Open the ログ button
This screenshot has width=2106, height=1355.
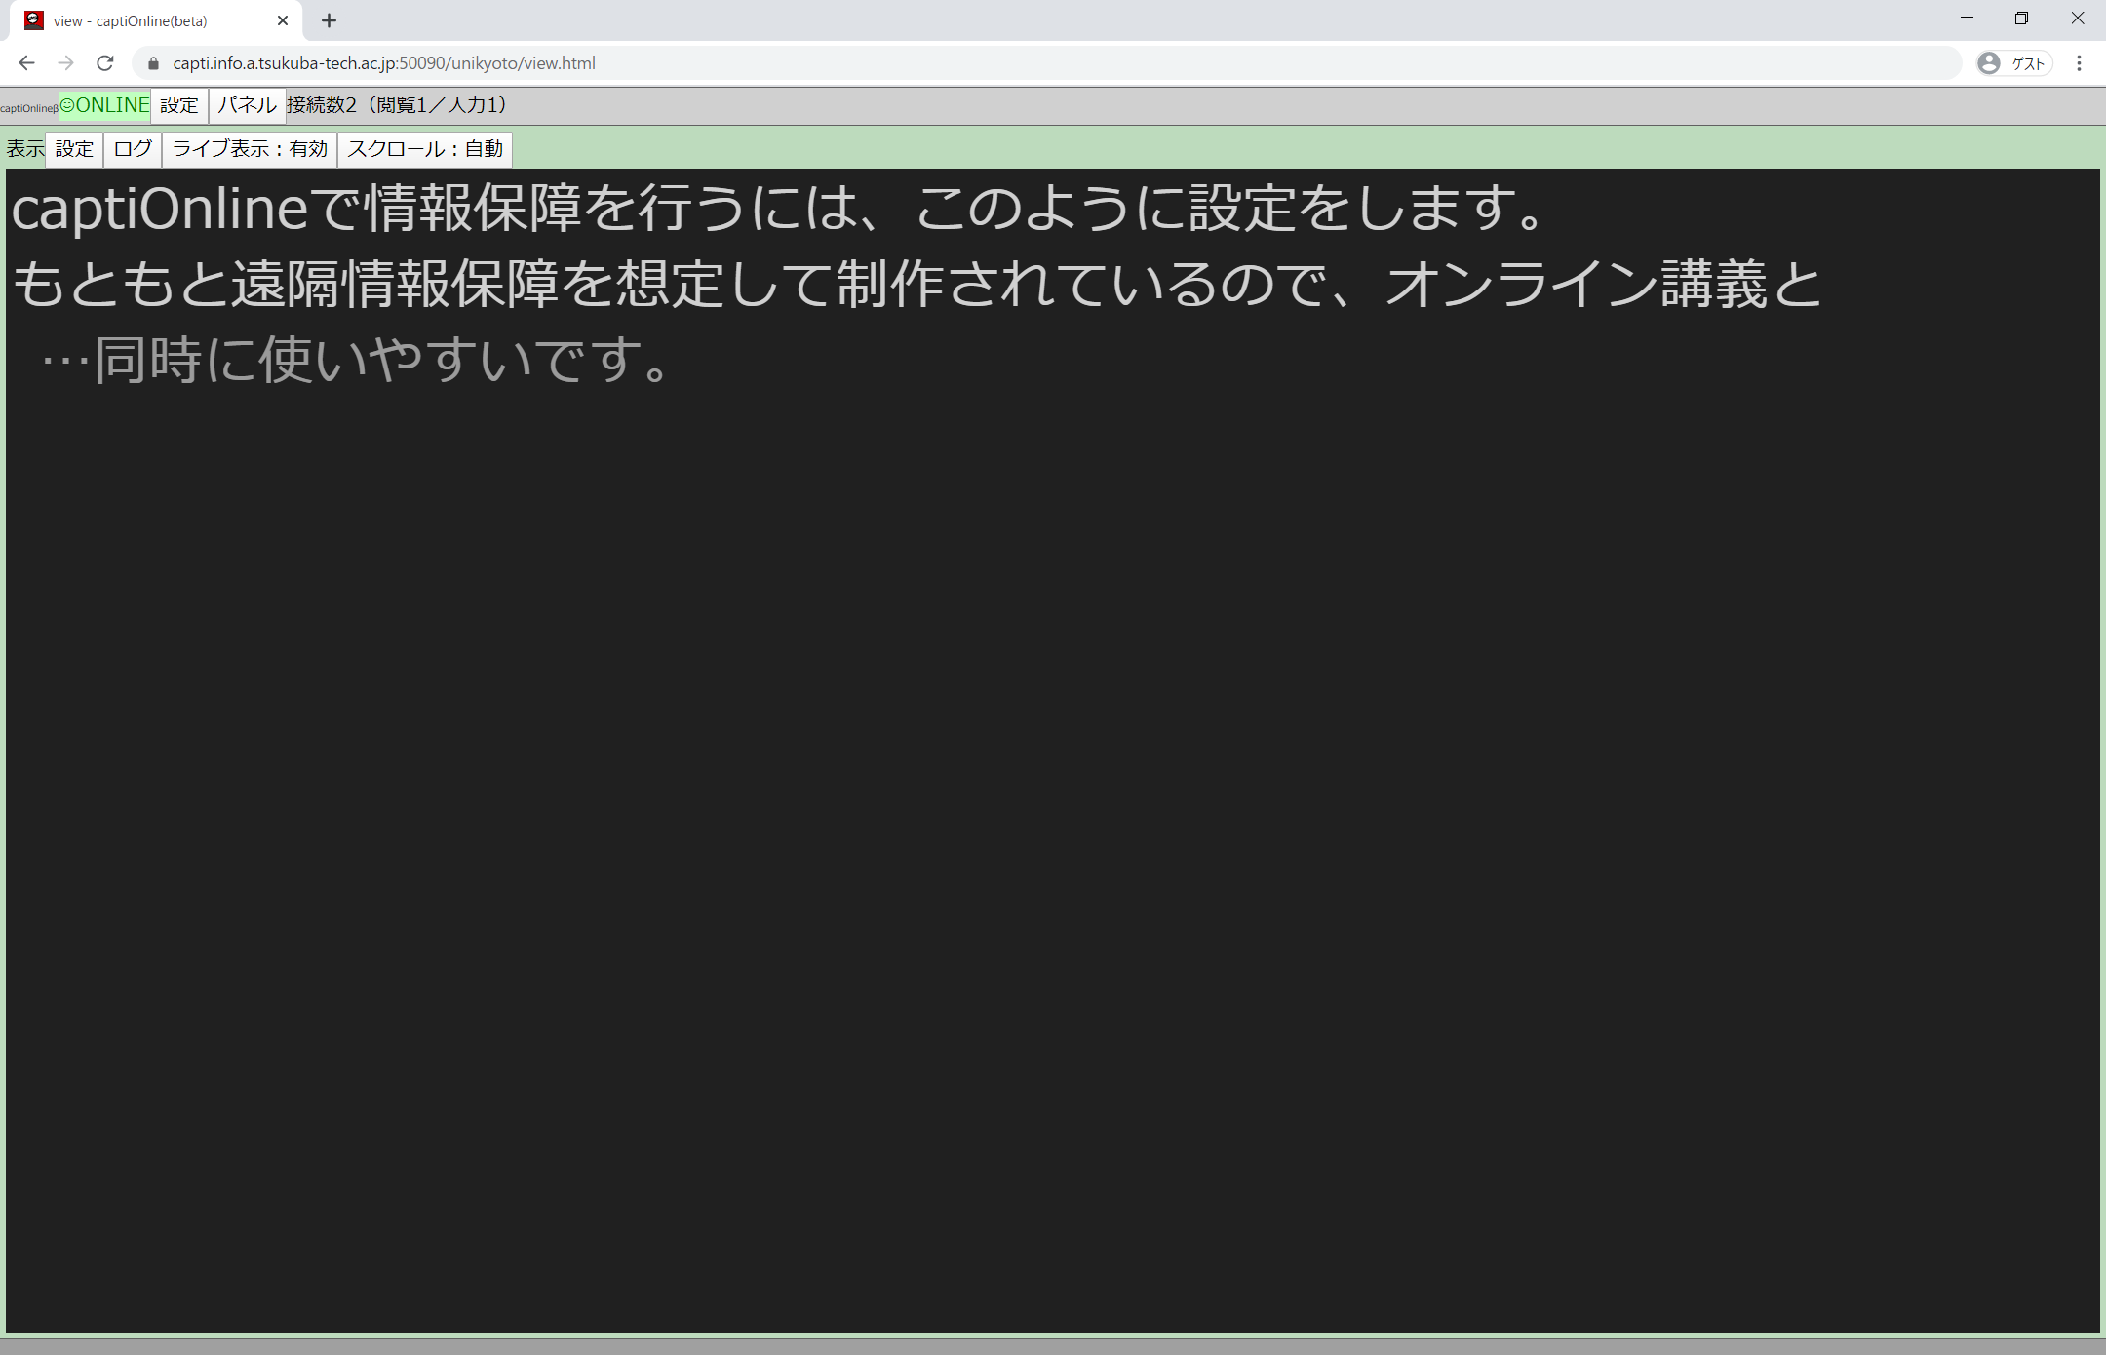133,149
